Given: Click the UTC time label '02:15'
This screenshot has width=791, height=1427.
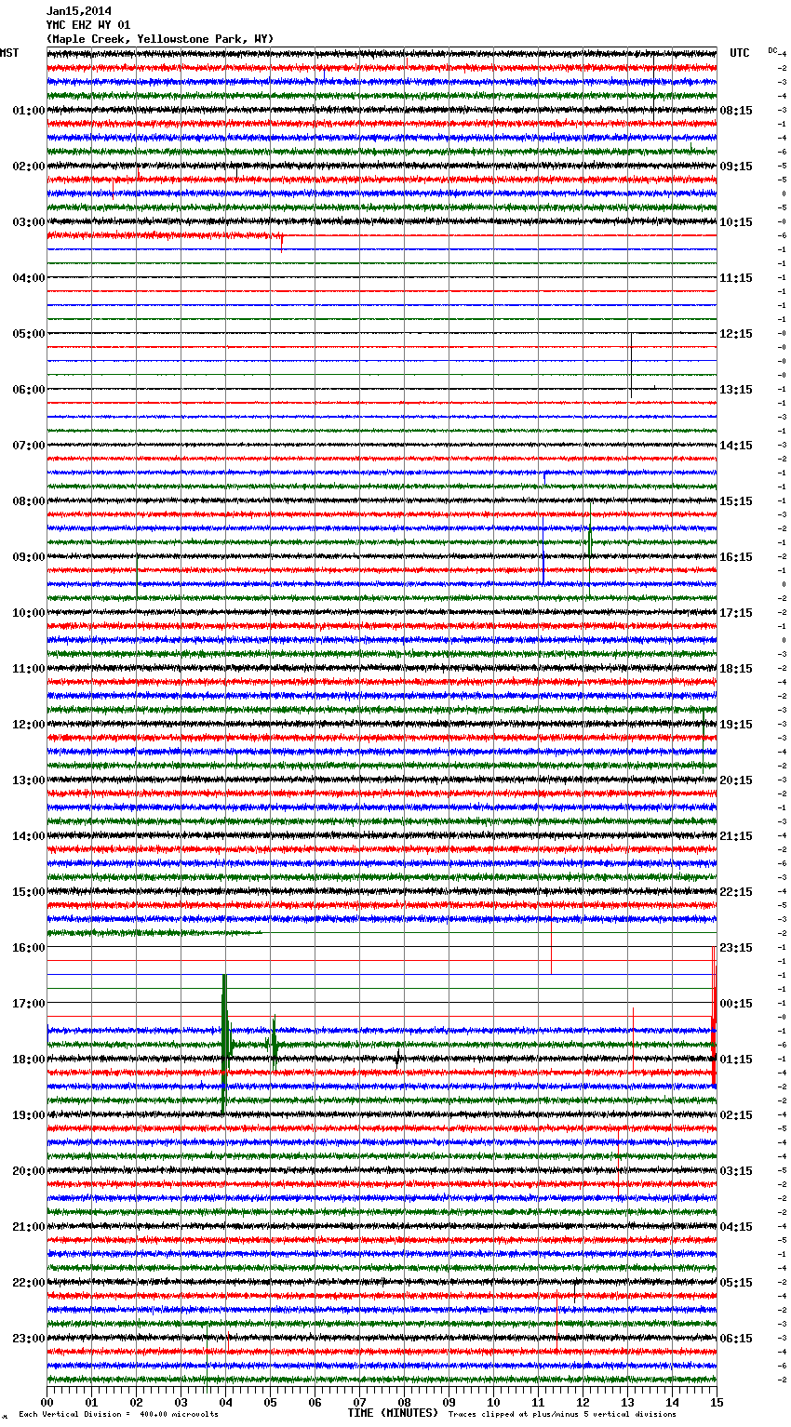Looking at the screenshot, I should click(736, 1115).
